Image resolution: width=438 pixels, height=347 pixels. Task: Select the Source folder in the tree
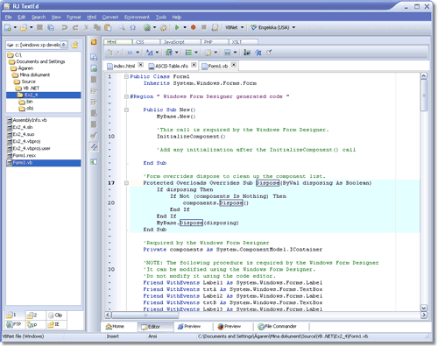click(x=25, y=81)
